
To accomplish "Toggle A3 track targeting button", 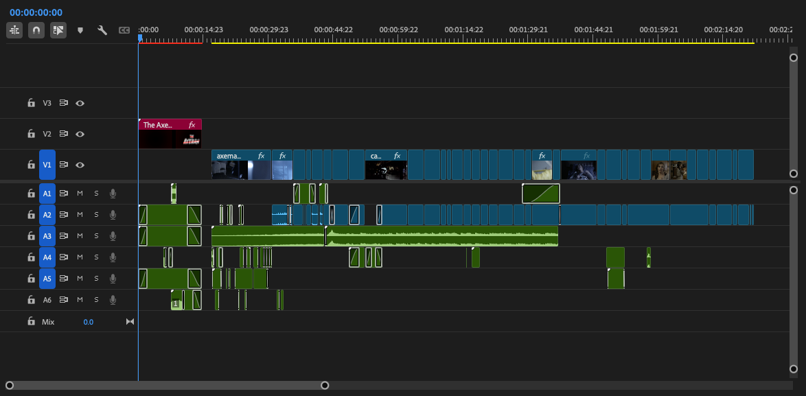I will pos(47,236).
